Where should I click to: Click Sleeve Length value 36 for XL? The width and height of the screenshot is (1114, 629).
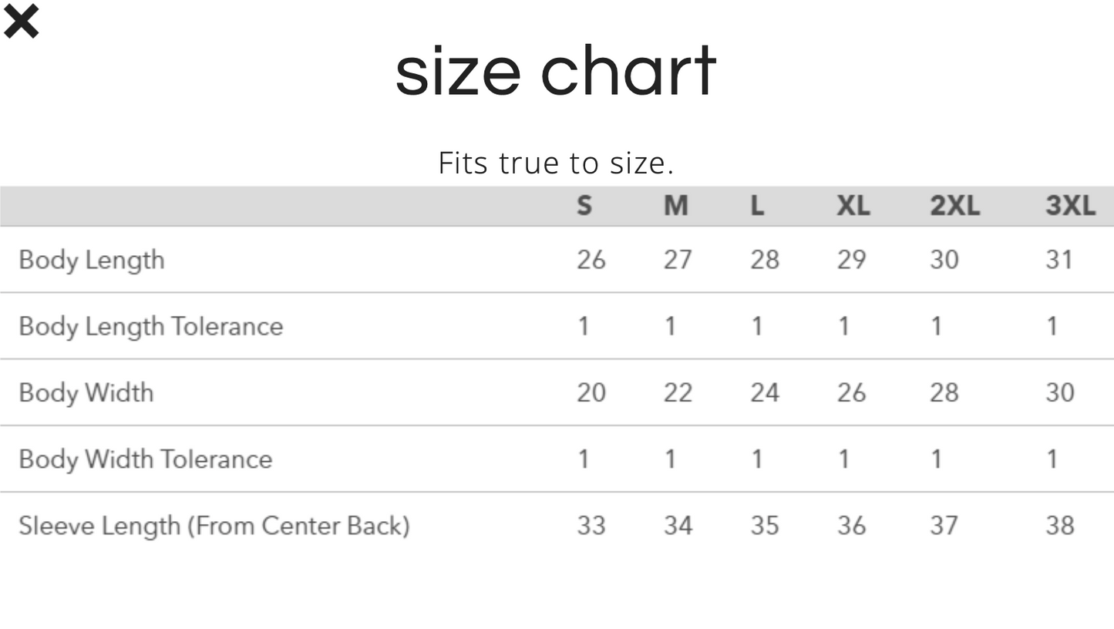[x=851, y=525]
